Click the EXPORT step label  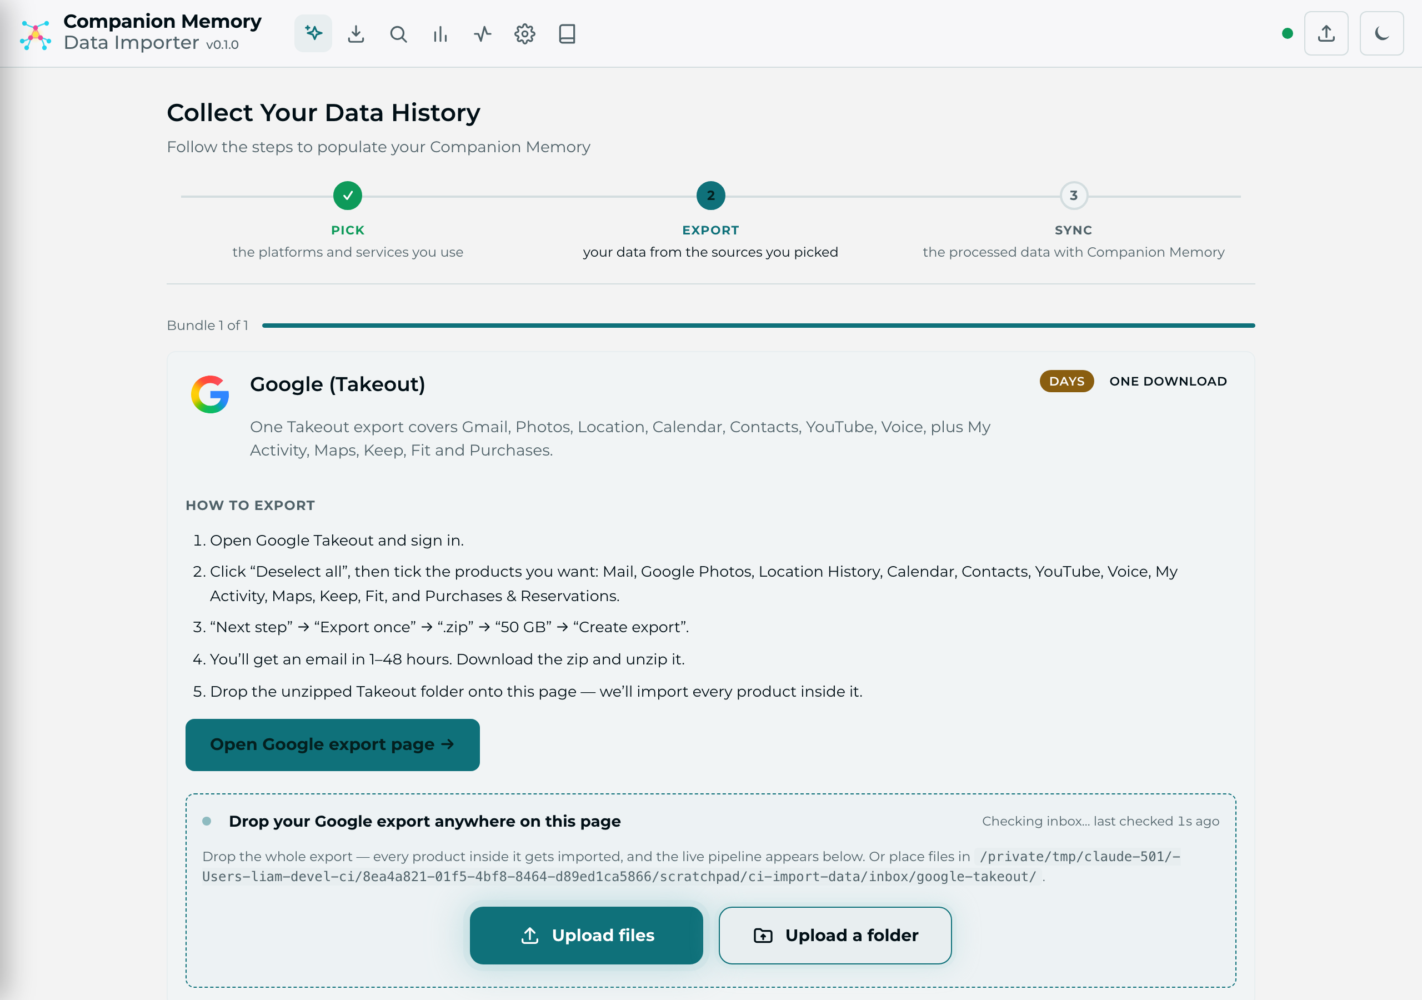[x=710, y=230]
